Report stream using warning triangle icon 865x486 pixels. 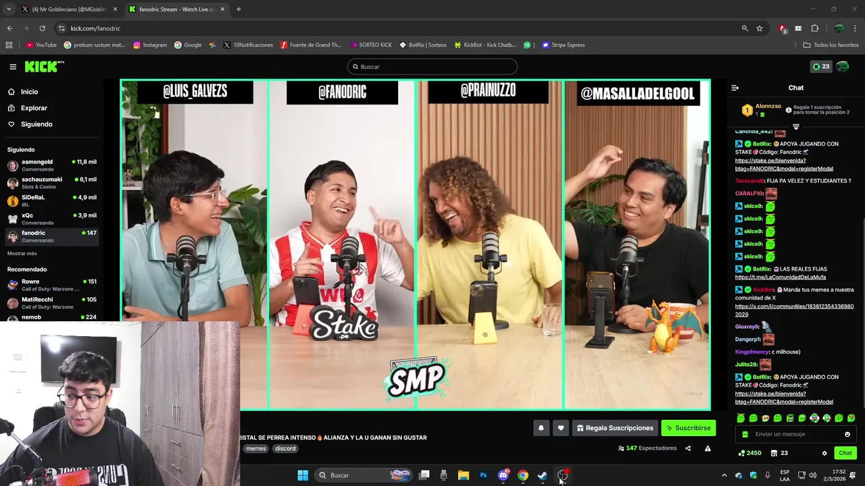708,448
